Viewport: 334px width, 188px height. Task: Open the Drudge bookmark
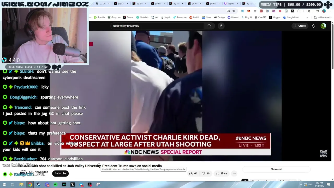pyautogui.click(x=219, y=17)
